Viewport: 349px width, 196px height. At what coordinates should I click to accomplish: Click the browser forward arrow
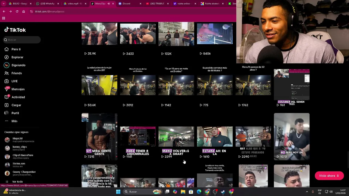(x=10, y=11)
